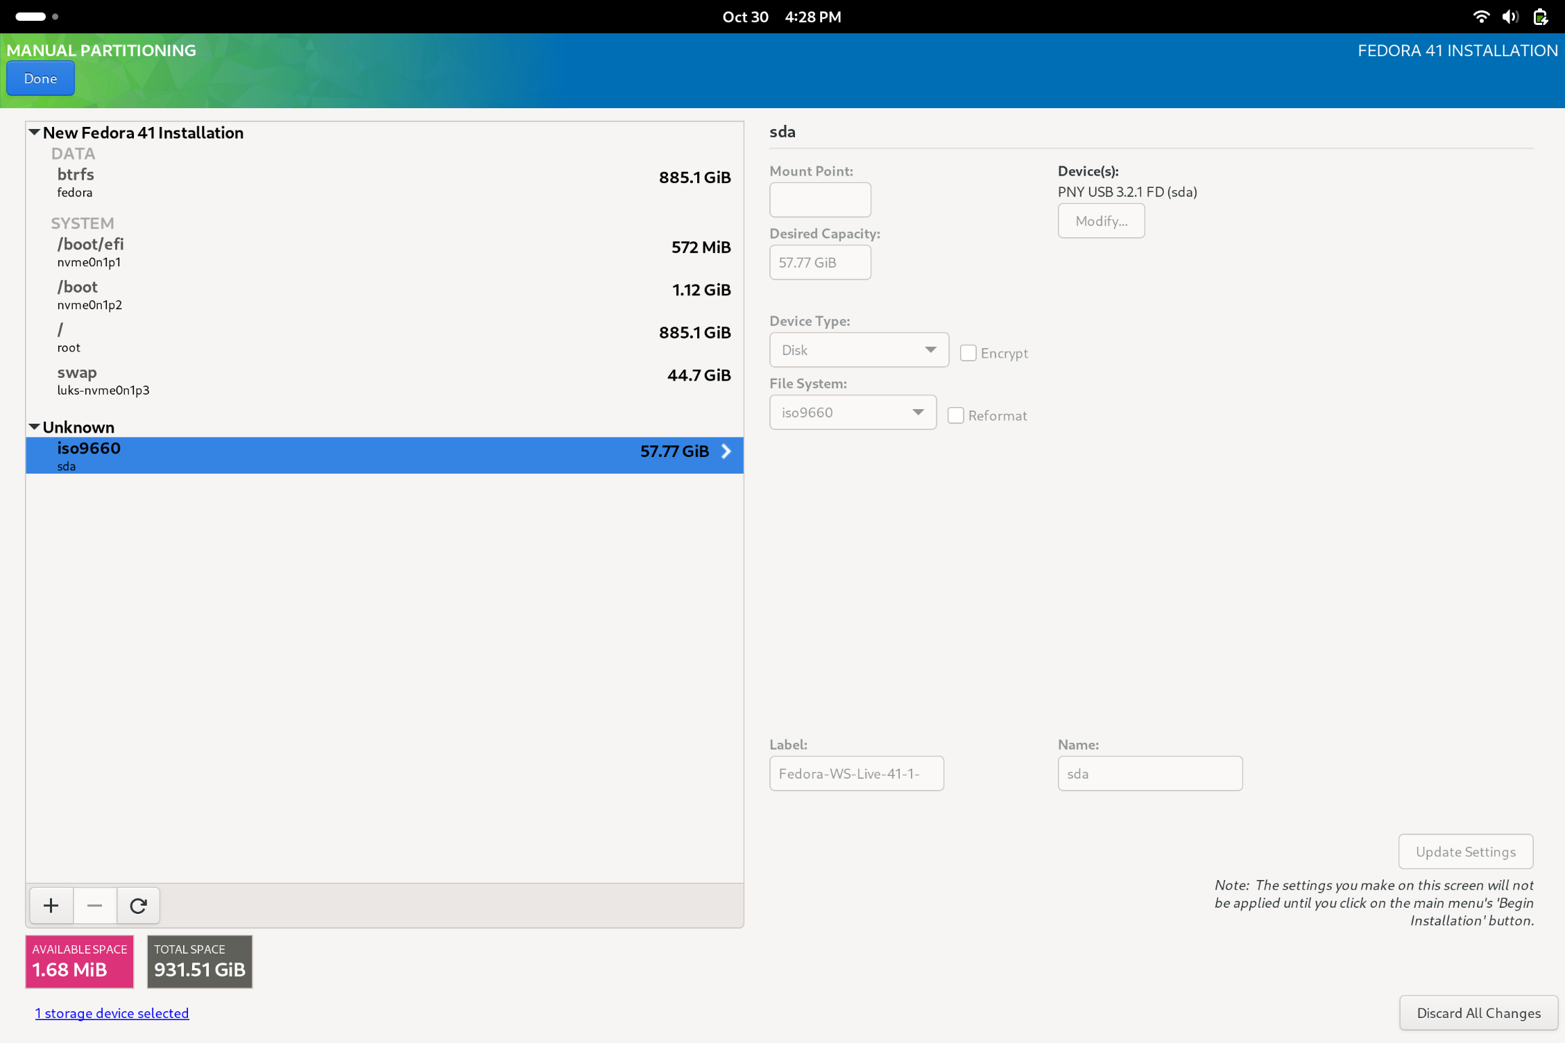Viewport: 1565px width, 1043px height.
Task: Enable the Reformat checkbox
Action: pyautogui.click(x=955, y=415)
